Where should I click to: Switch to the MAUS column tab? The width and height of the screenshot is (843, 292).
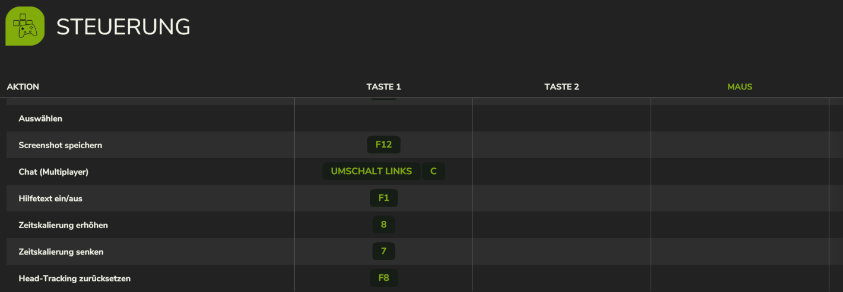click(740, 86)
